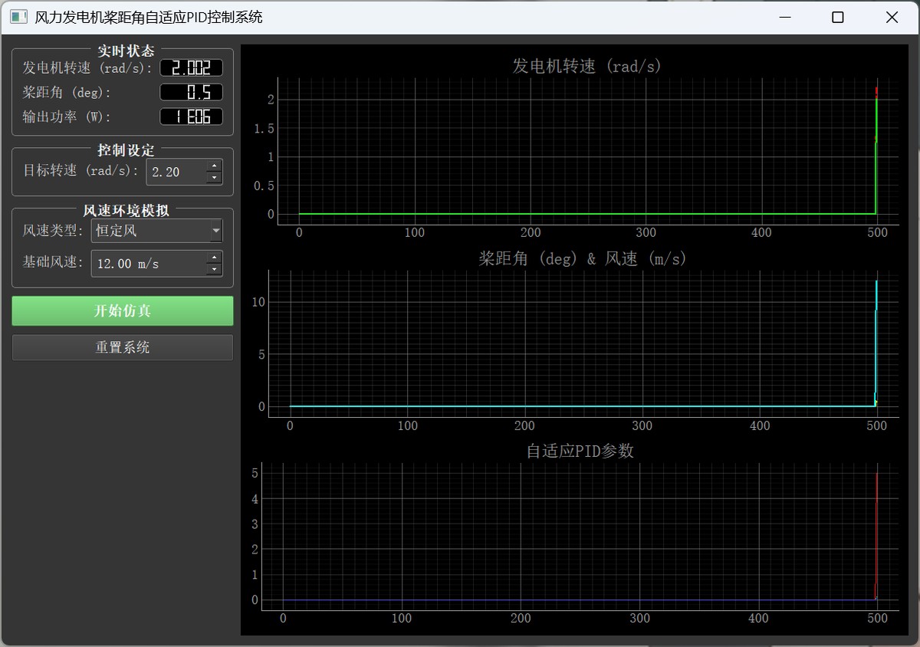Viewport: 920px width, 647px height.
Task: Close the PID control system window
Action: point(892,17)
